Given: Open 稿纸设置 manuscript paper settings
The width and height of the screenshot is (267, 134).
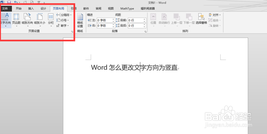Looking at the screenshot, I should [80, 20].
